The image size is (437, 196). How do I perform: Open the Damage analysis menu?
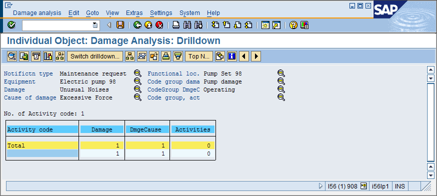click(x=37, y=13)
